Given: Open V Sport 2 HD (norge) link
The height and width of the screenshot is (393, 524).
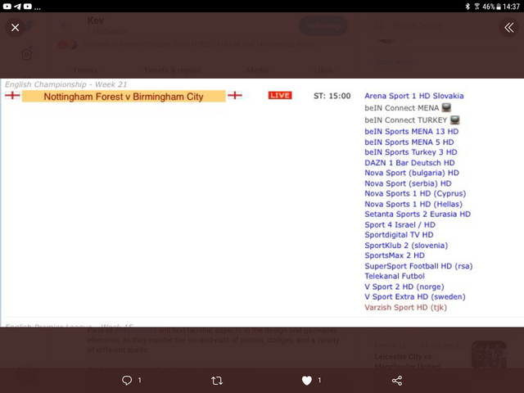Looking at the screenshot, I should coord(404,287).
